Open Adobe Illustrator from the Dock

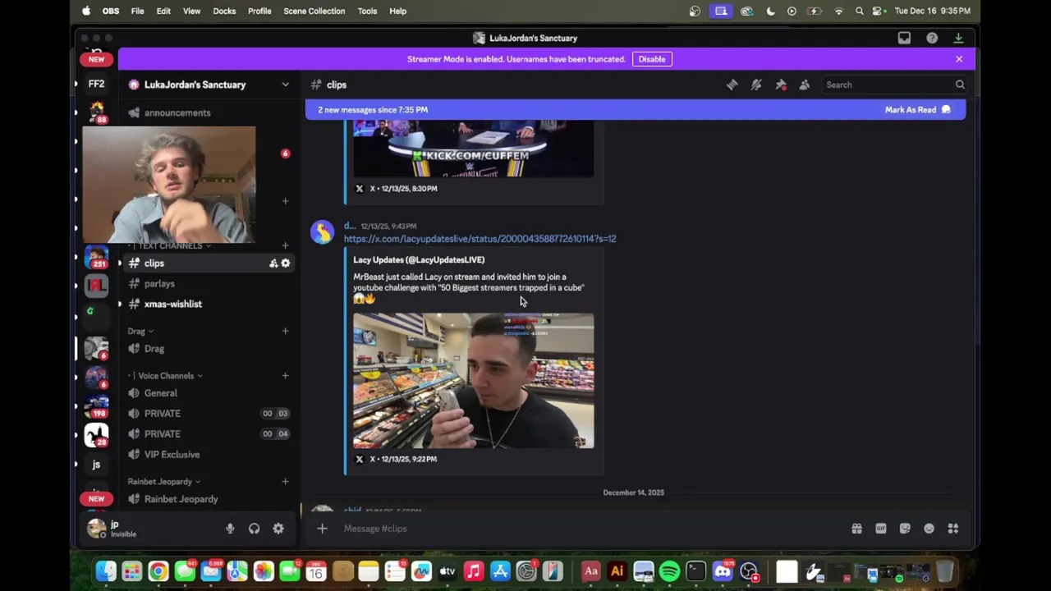617,571
